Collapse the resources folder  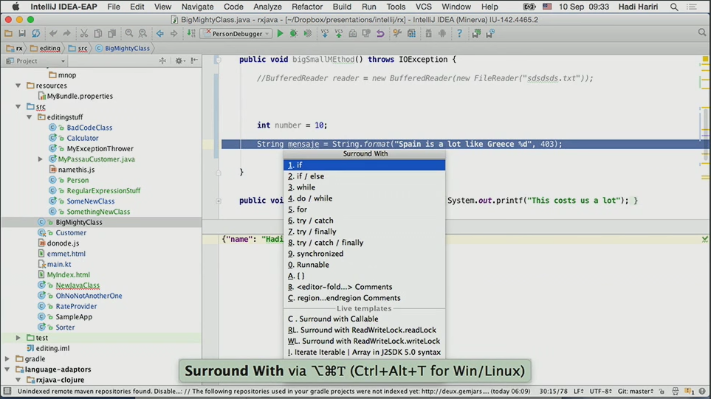tap(18, 86)
